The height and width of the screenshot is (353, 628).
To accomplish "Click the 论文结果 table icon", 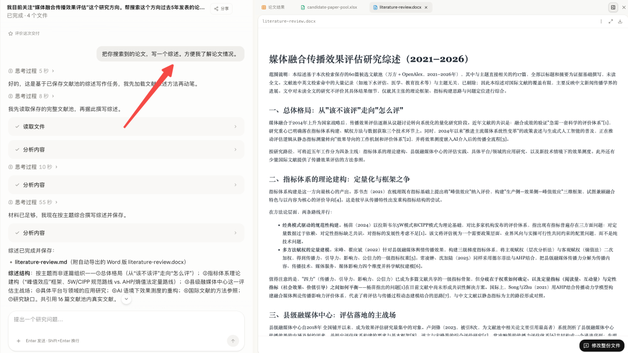I will (263, 7).
